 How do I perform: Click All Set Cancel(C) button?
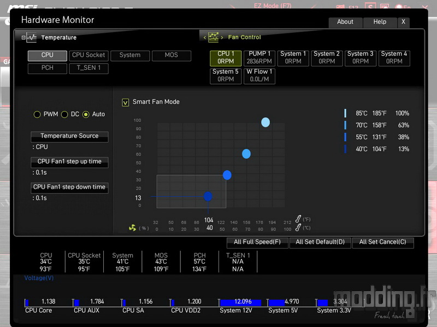pos(383,242)
